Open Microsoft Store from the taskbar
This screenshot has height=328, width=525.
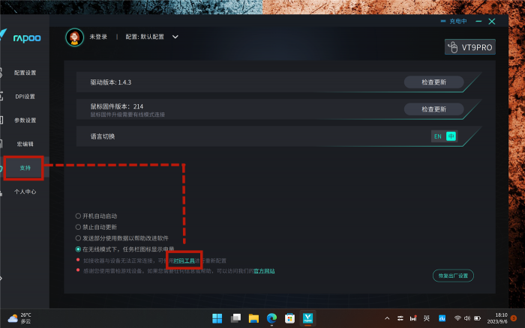point(289,318)
